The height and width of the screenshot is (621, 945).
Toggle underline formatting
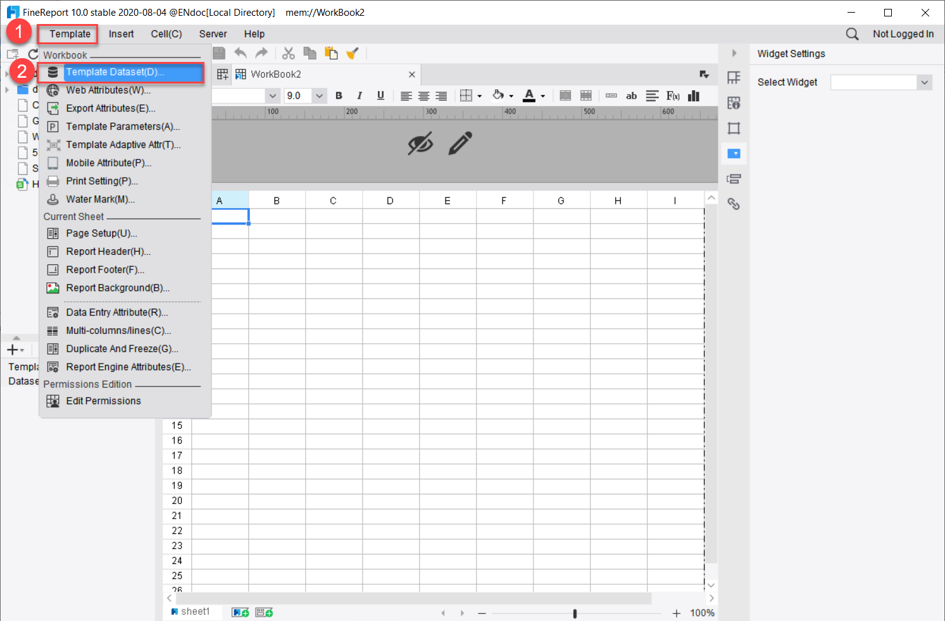pyautogui.click(x=380, y=95)
